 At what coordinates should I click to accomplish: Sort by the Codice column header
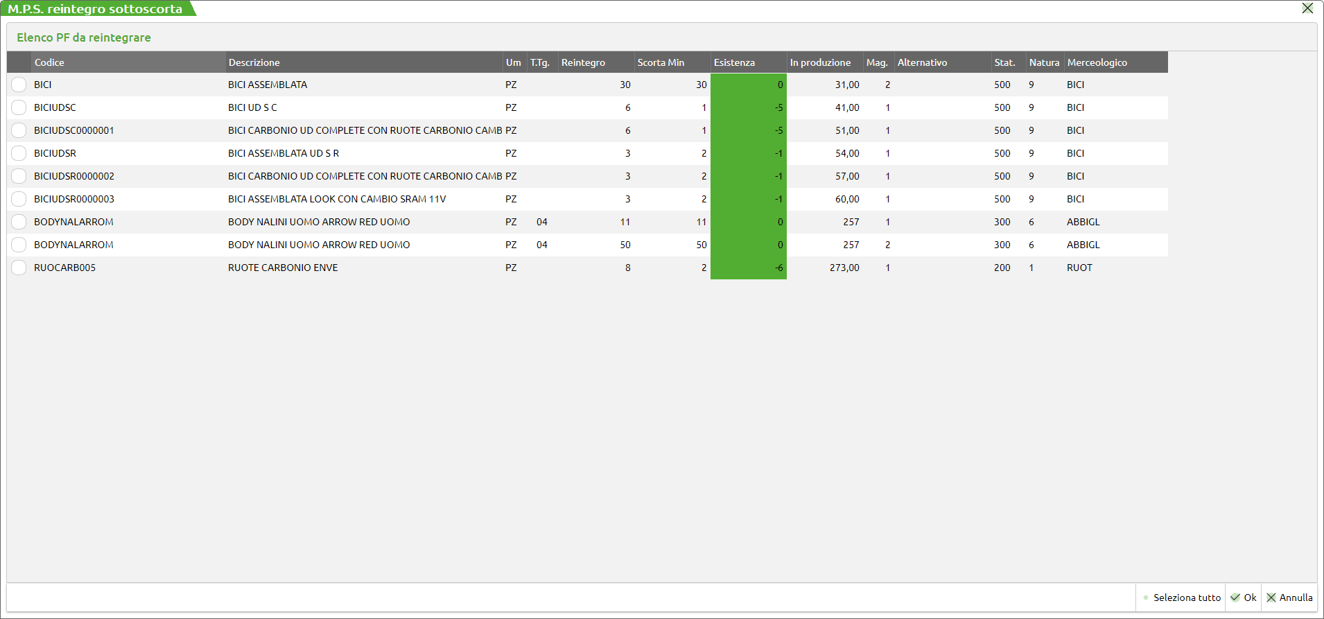49,62
